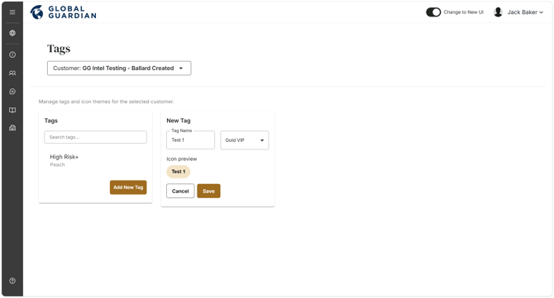Click the Tag Name input field
The width and height of the screenshot is (554, 298).
190,140
